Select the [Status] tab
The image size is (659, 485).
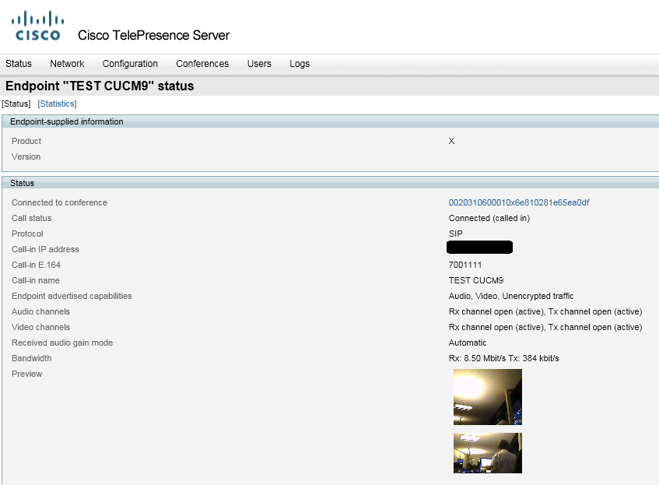(x=16, y=104)
